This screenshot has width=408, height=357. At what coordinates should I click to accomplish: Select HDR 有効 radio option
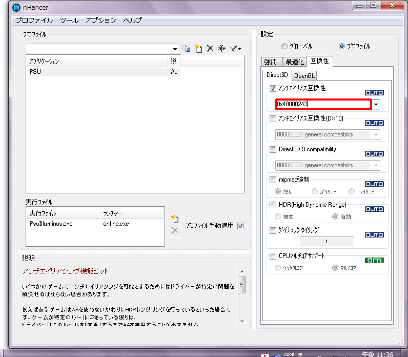tap(335, 216)
